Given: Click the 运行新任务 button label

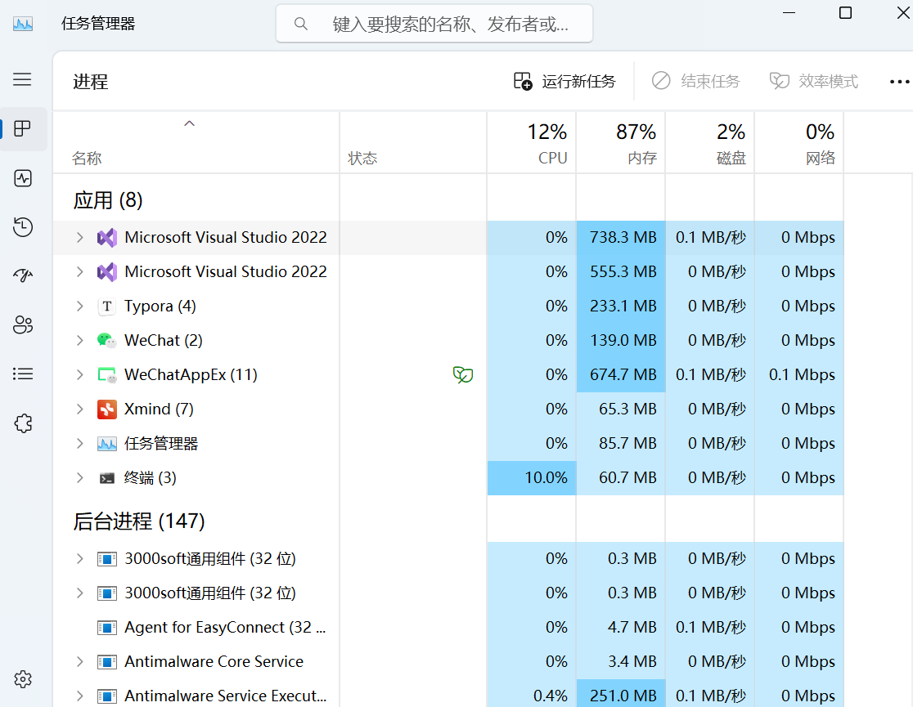Looking at the screenshot, I should point(578,82).
